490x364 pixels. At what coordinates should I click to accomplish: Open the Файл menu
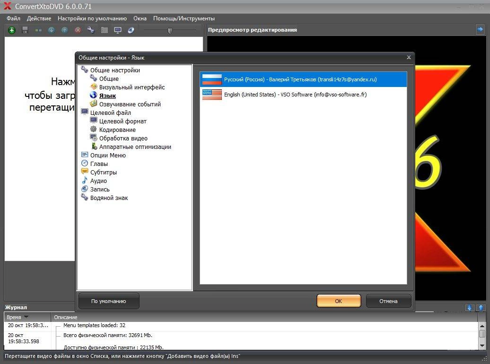coord(13,18)
